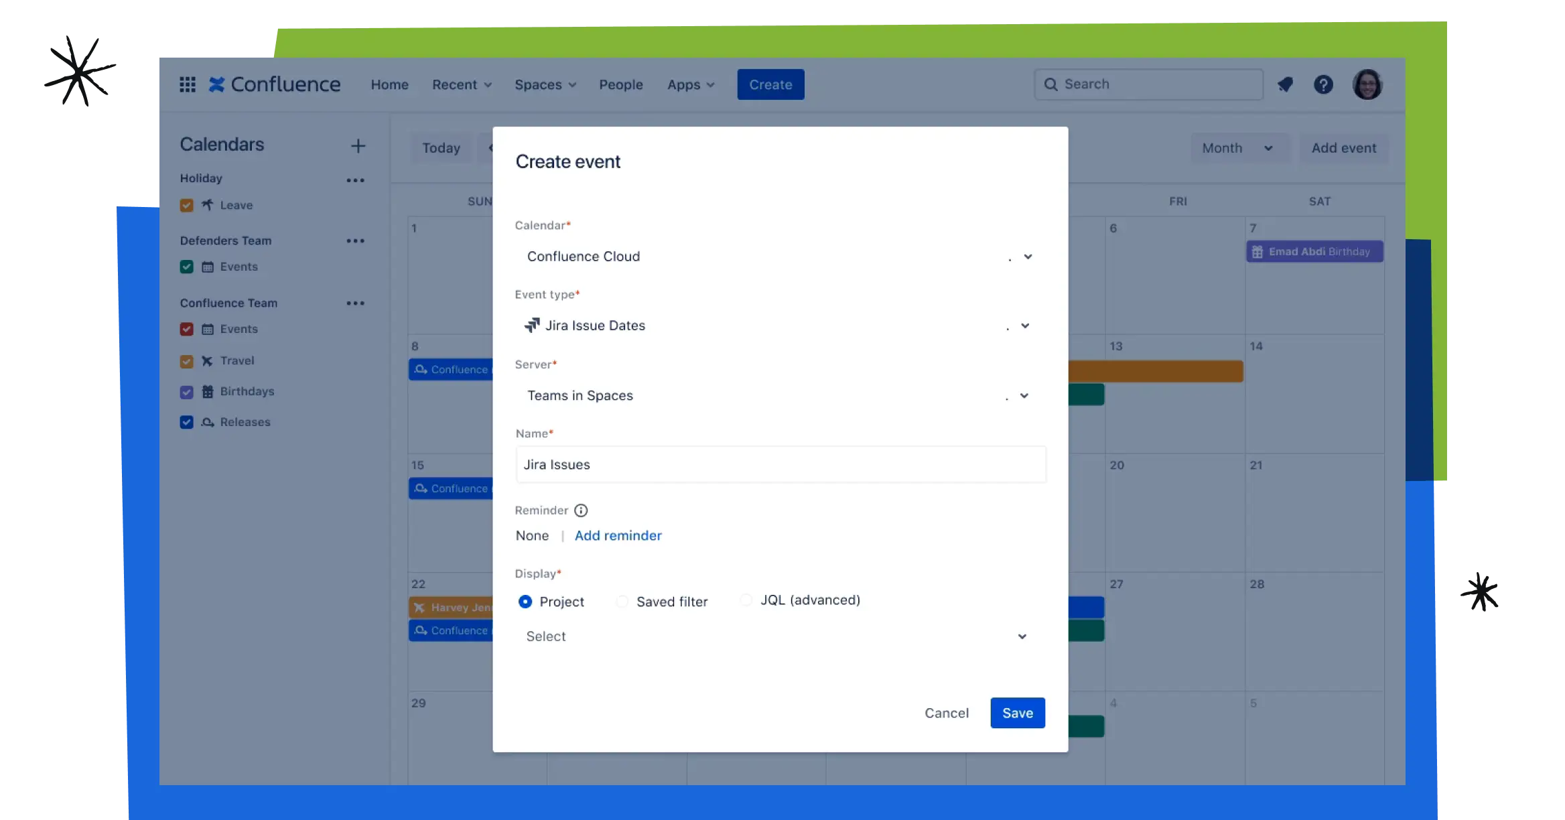Screen dimensions: 1565x820
Task: Open the Emad Abdi Birthday event
Action: tap(1314, 252)
